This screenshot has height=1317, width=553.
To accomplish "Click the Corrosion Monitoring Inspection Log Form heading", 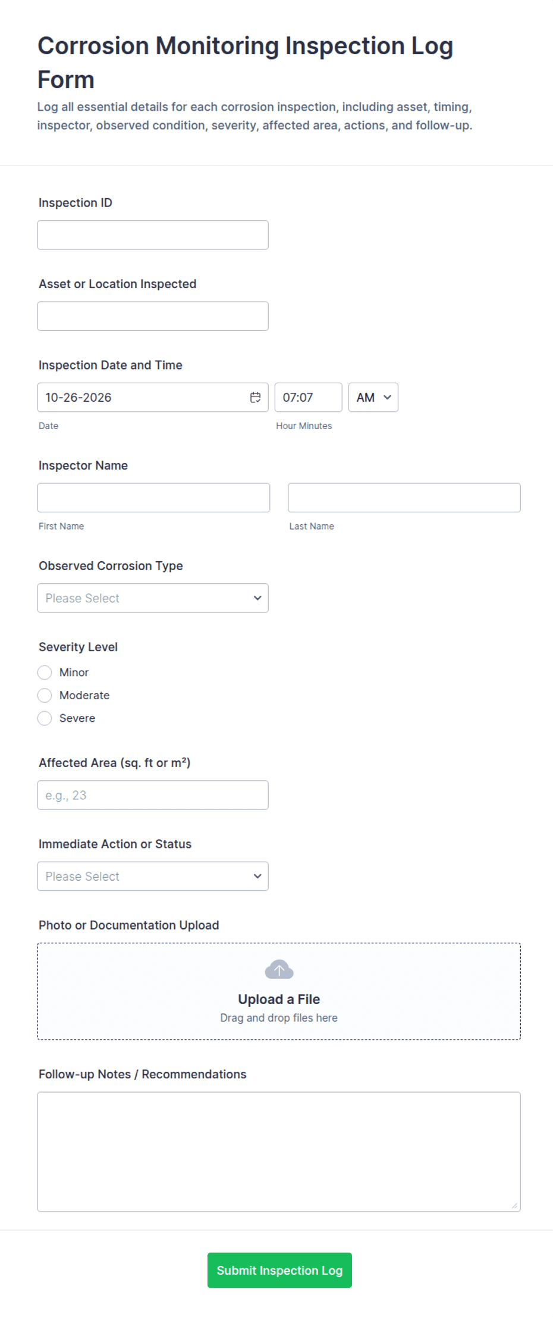I will pos(245,62).
